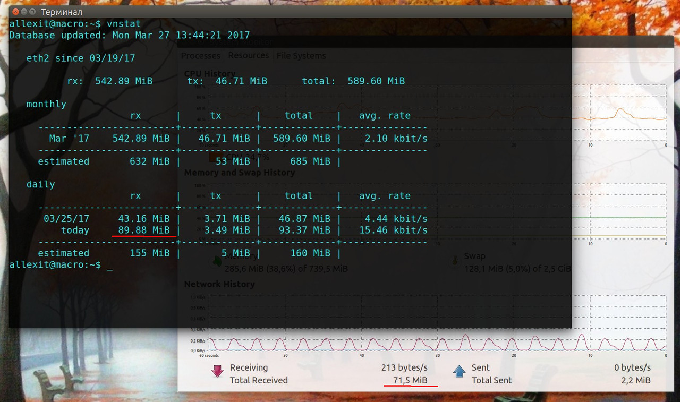Click the daily estimated '155 MiB' value
The width and height of the screenshot is (680, 402).
click(150, 253)
